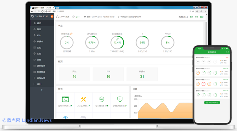Click the 修复 (Repair) link
Image resolution: width=237 pixels, height=131 pixels.
[196, 16]
